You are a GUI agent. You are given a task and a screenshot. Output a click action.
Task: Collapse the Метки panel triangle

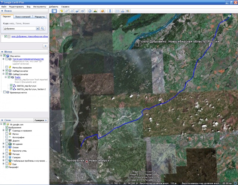point(2,52)
